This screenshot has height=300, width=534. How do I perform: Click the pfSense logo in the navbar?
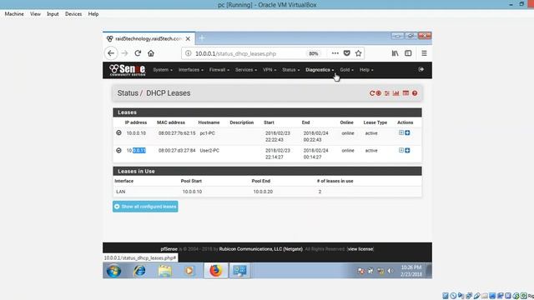click(128, 70)
